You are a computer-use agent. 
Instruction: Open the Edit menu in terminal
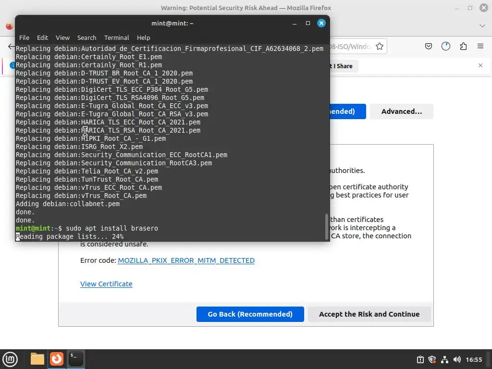(42, 37)
